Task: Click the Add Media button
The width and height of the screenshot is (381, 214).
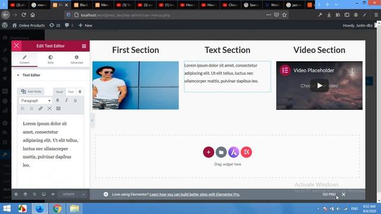Action: tap(31, 92)
